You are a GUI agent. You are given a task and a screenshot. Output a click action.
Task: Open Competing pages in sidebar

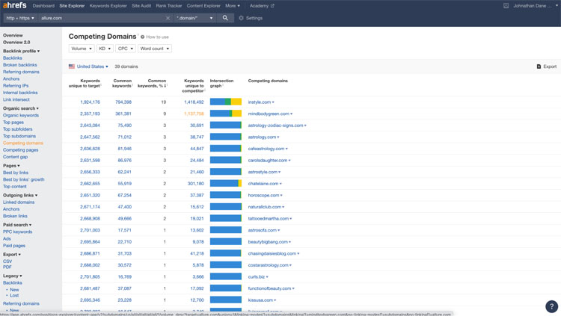point(20,150)
